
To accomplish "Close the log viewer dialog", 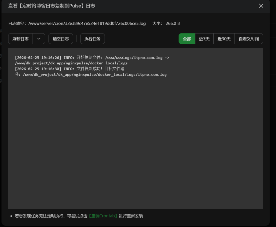I will click(x=261, y=6).
